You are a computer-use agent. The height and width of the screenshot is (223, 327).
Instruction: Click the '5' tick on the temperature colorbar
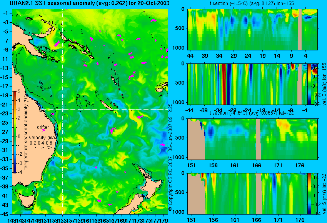19,91
